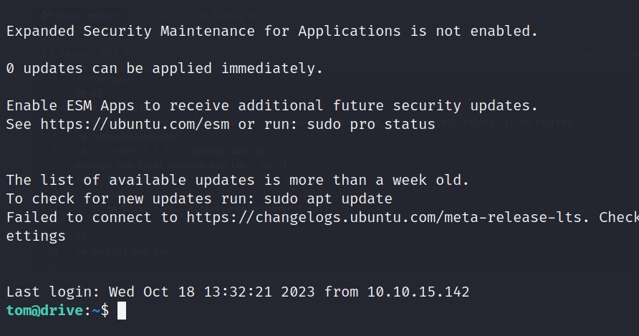Open the ubuntu.com/esm link

point(125,125)
